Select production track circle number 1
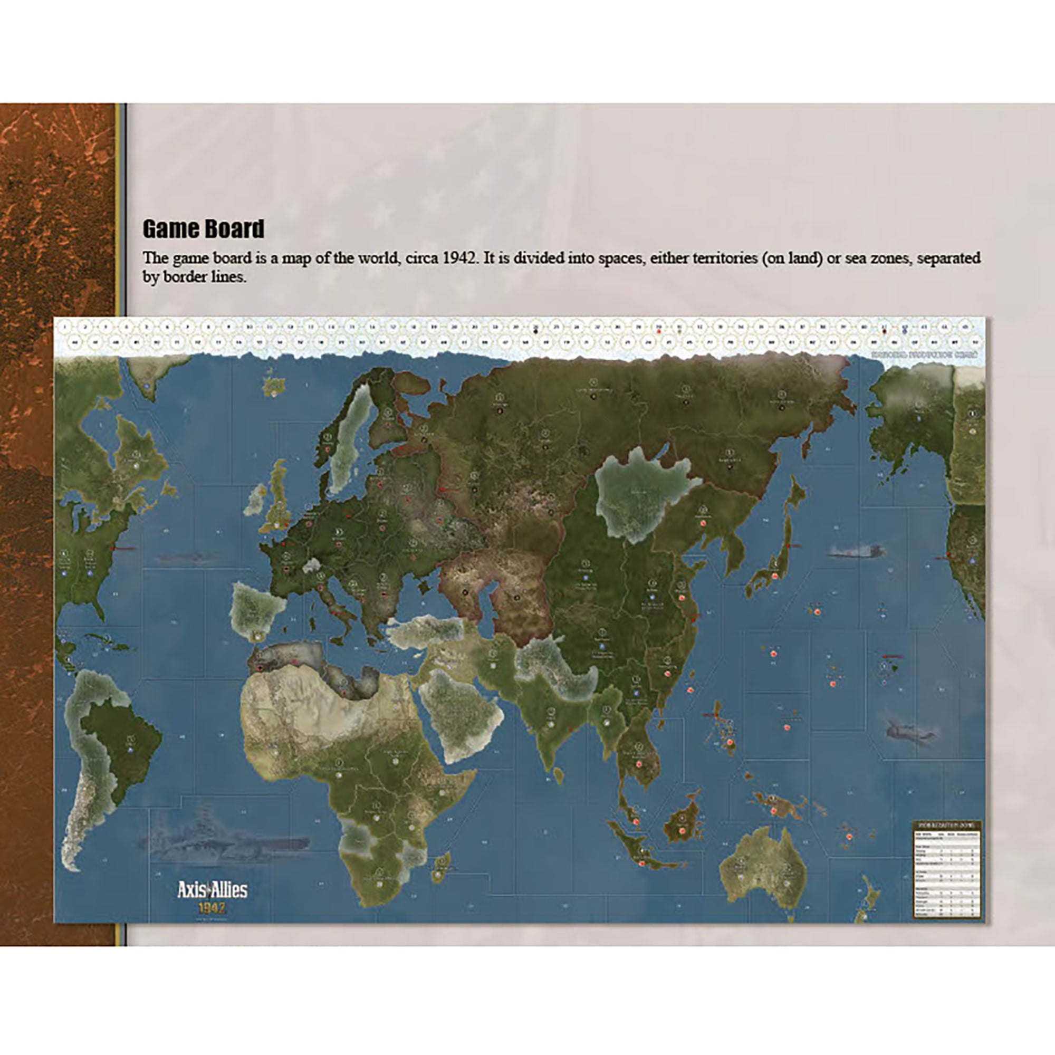Screen dimensions: 1055x1055 [x=65, y=327]
